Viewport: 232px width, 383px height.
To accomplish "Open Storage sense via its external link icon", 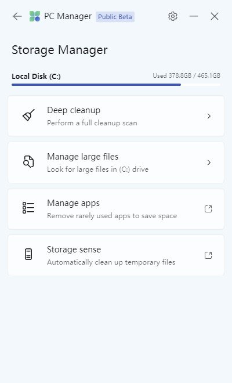I will click(208, 255).
